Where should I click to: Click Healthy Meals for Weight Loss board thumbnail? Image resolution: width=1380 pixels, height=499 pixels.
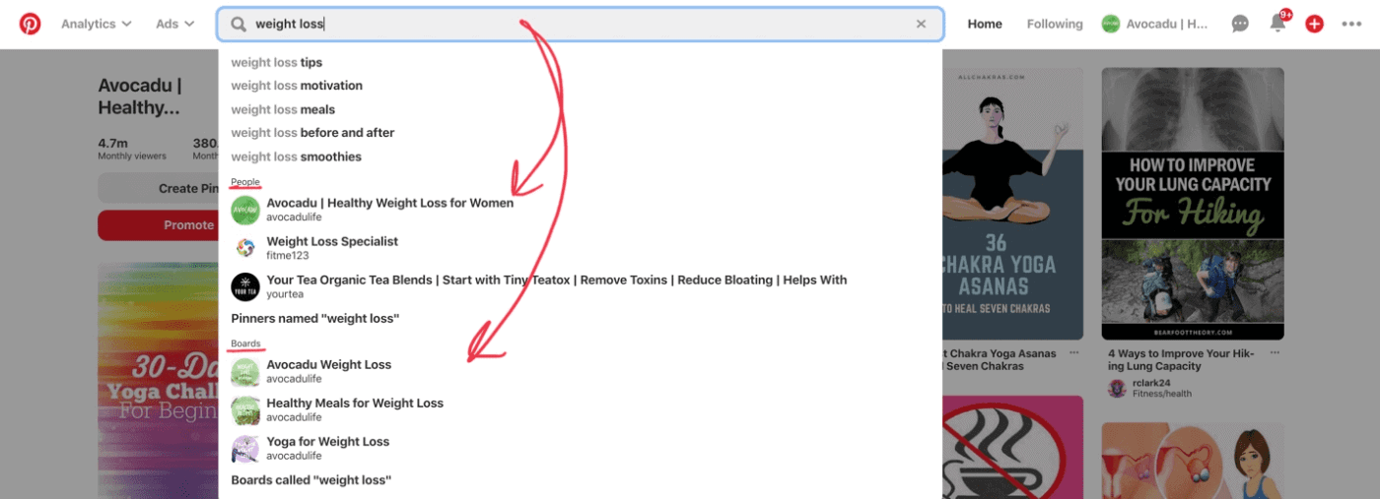click(x=245, y=410)
